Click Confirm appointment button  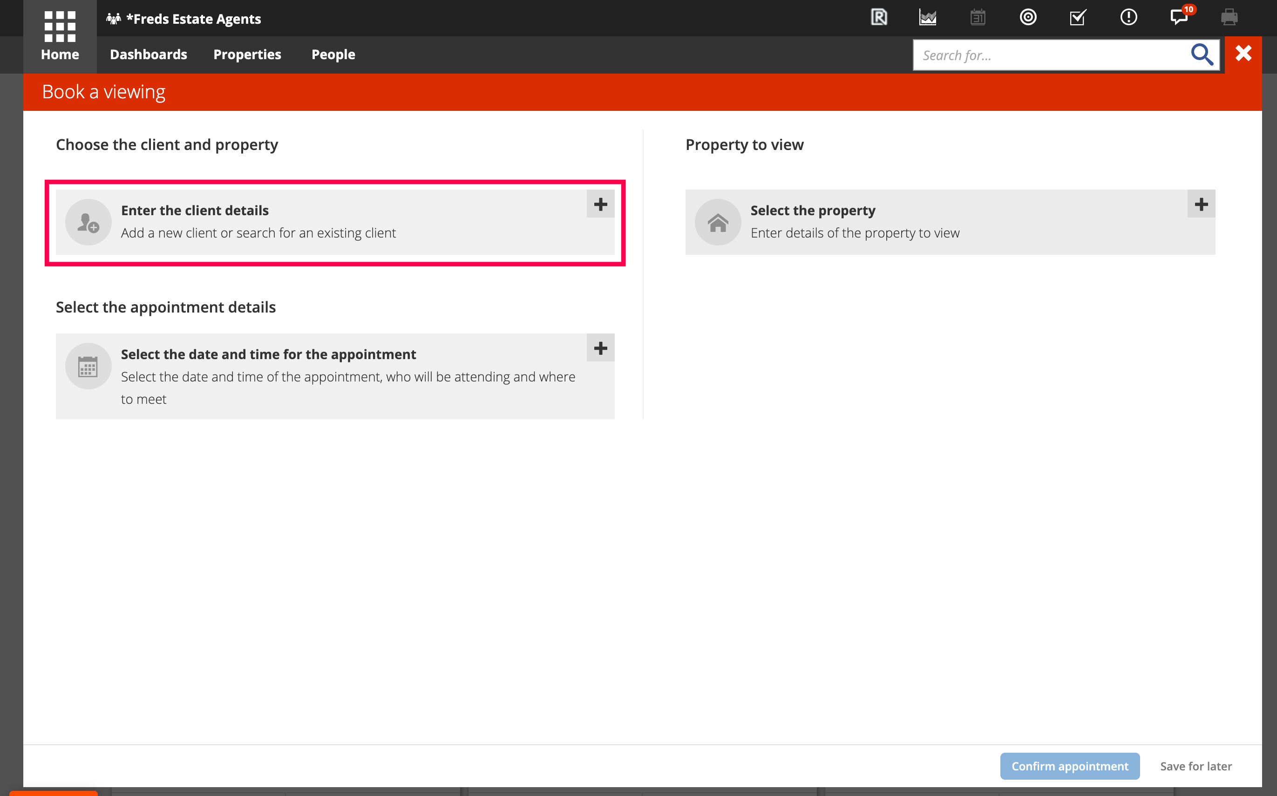click(x=1070, y=766)
